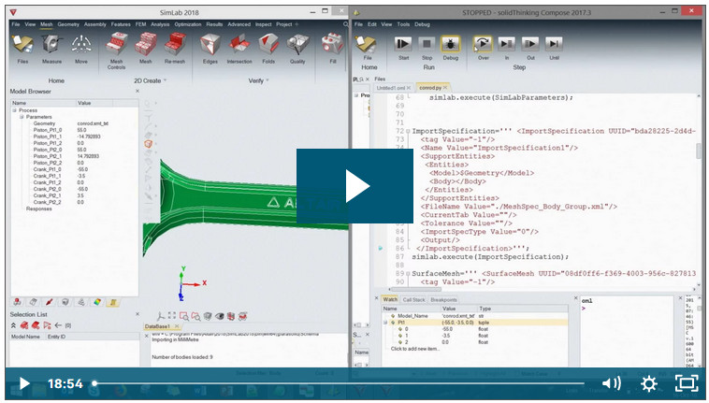Image resolution: width=709 pixels, height=403 pixels.
Task: Collapse the Process tree node
Action: (14, 110)
